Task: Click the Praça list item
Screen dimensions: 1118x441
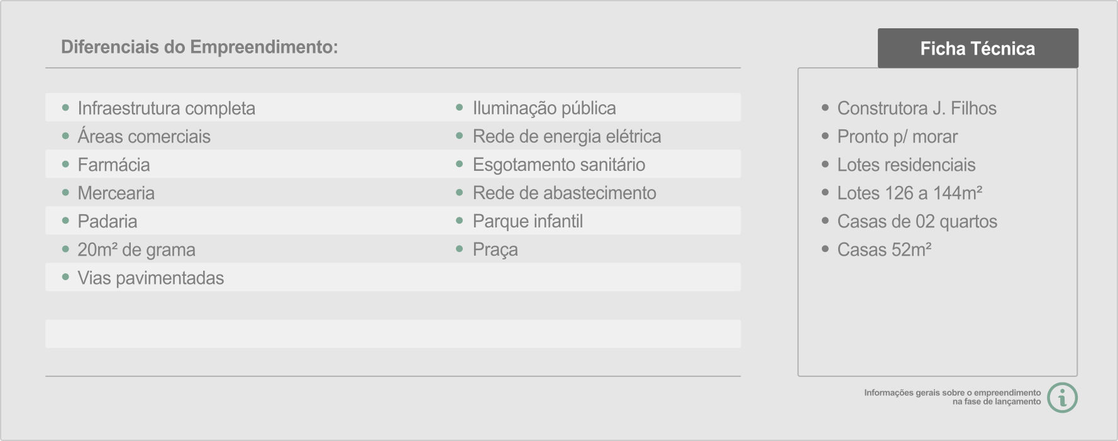Action: (495, 249)
